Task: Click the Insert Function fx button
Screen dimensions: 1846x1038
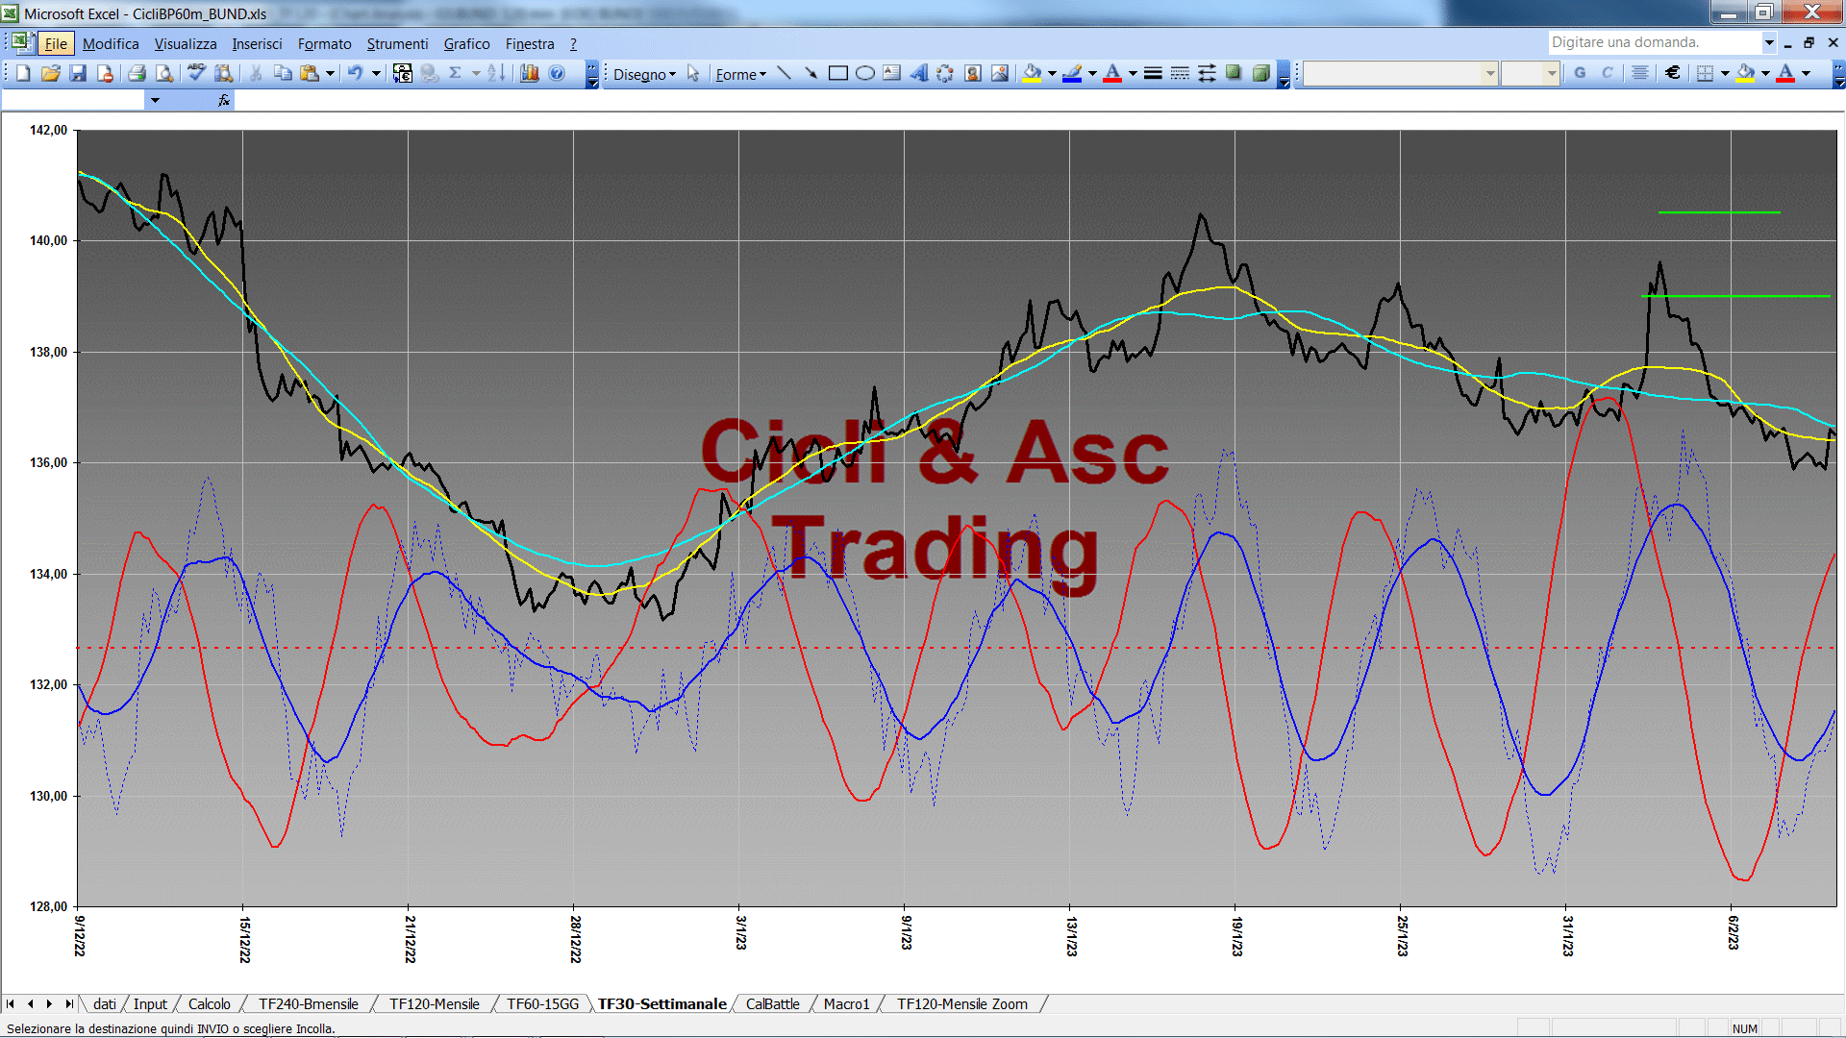Action: [223, 100]
